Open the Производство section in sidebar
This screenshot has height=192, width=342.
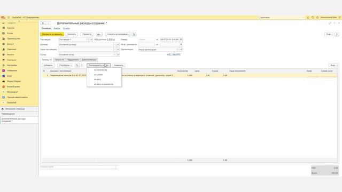pos(13,39)
